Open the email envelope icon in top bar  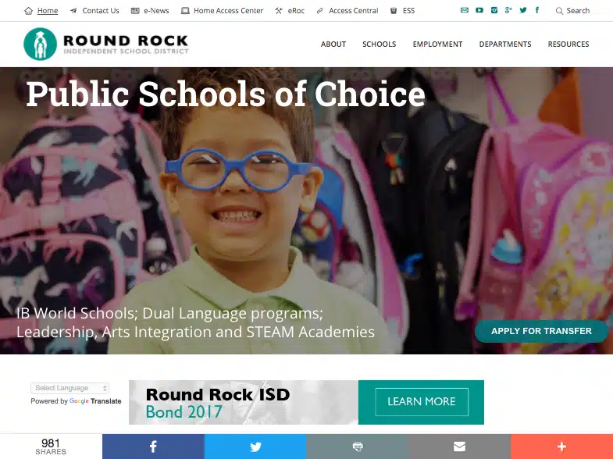click(x=465, y=10)
